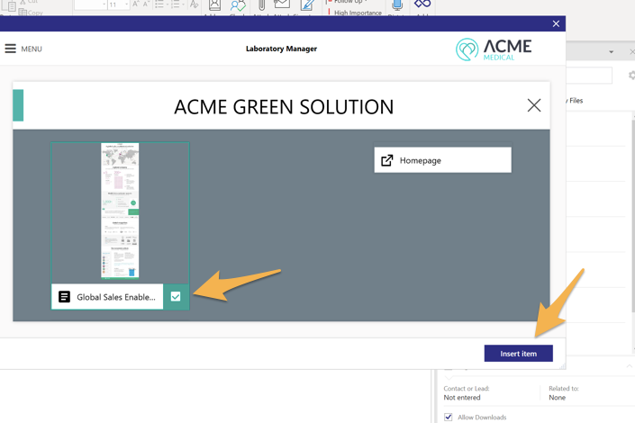The image size is (635, 423).
Task: Click the Increase Font Size icon
Action: coord(136,4)
